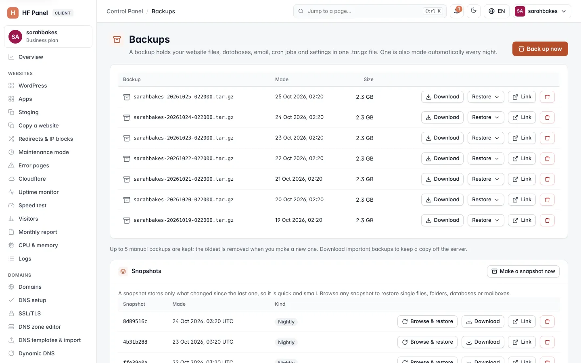
Task: Delete snapshot 8d89516c
Action: 547,321
